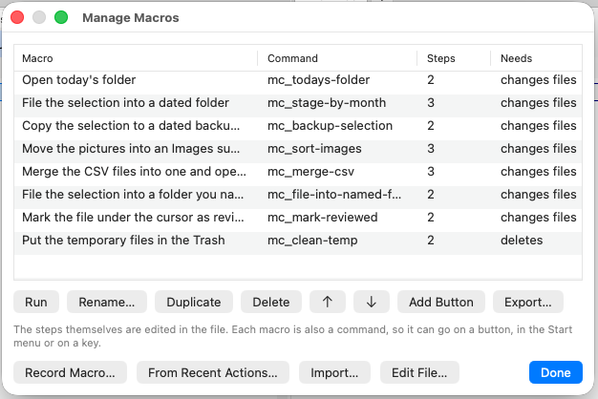This screenshot has width=598, height=399.
Task: Open the Export… dialog
Action: point(528,302)
